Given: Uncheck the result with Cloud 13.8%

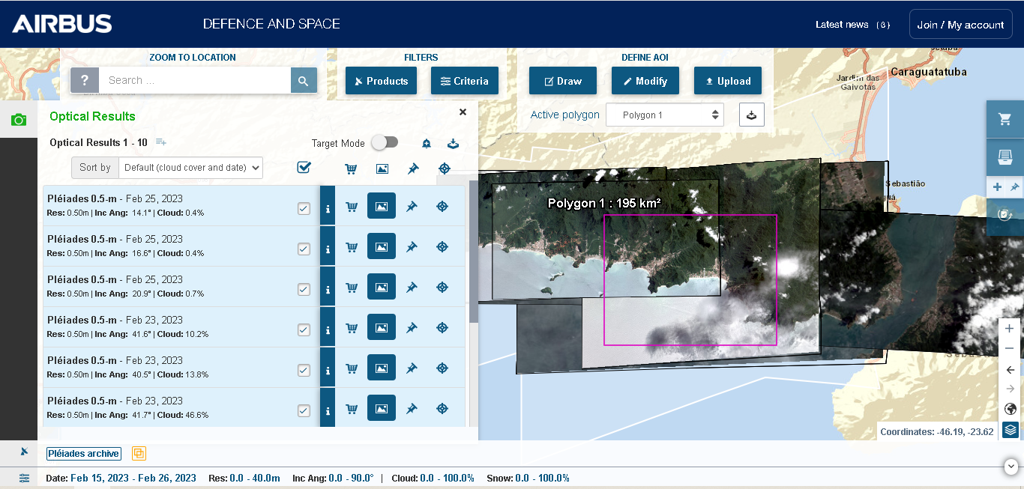Looking at the screenshot, I should (x=304, y=371).
